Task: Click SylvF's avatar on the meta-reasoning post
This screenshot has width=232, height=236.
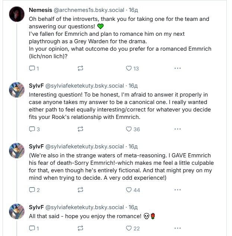Action: [17, 151]
